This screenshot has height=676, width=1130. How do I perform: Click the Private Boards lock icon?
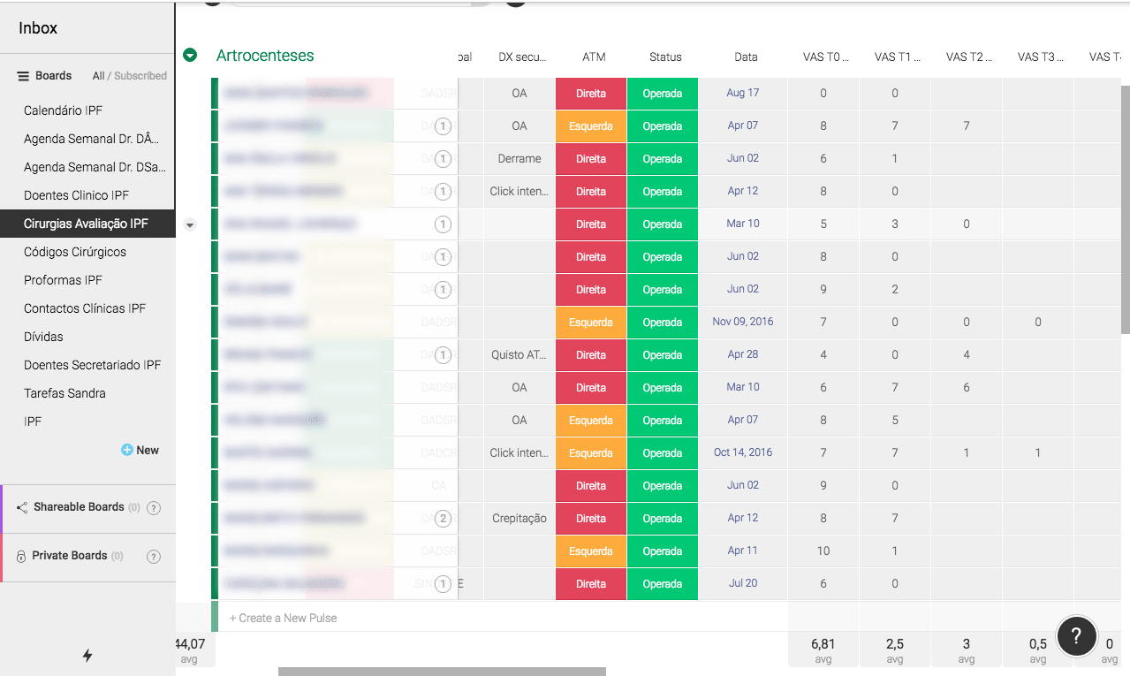[x=21, y=556]
